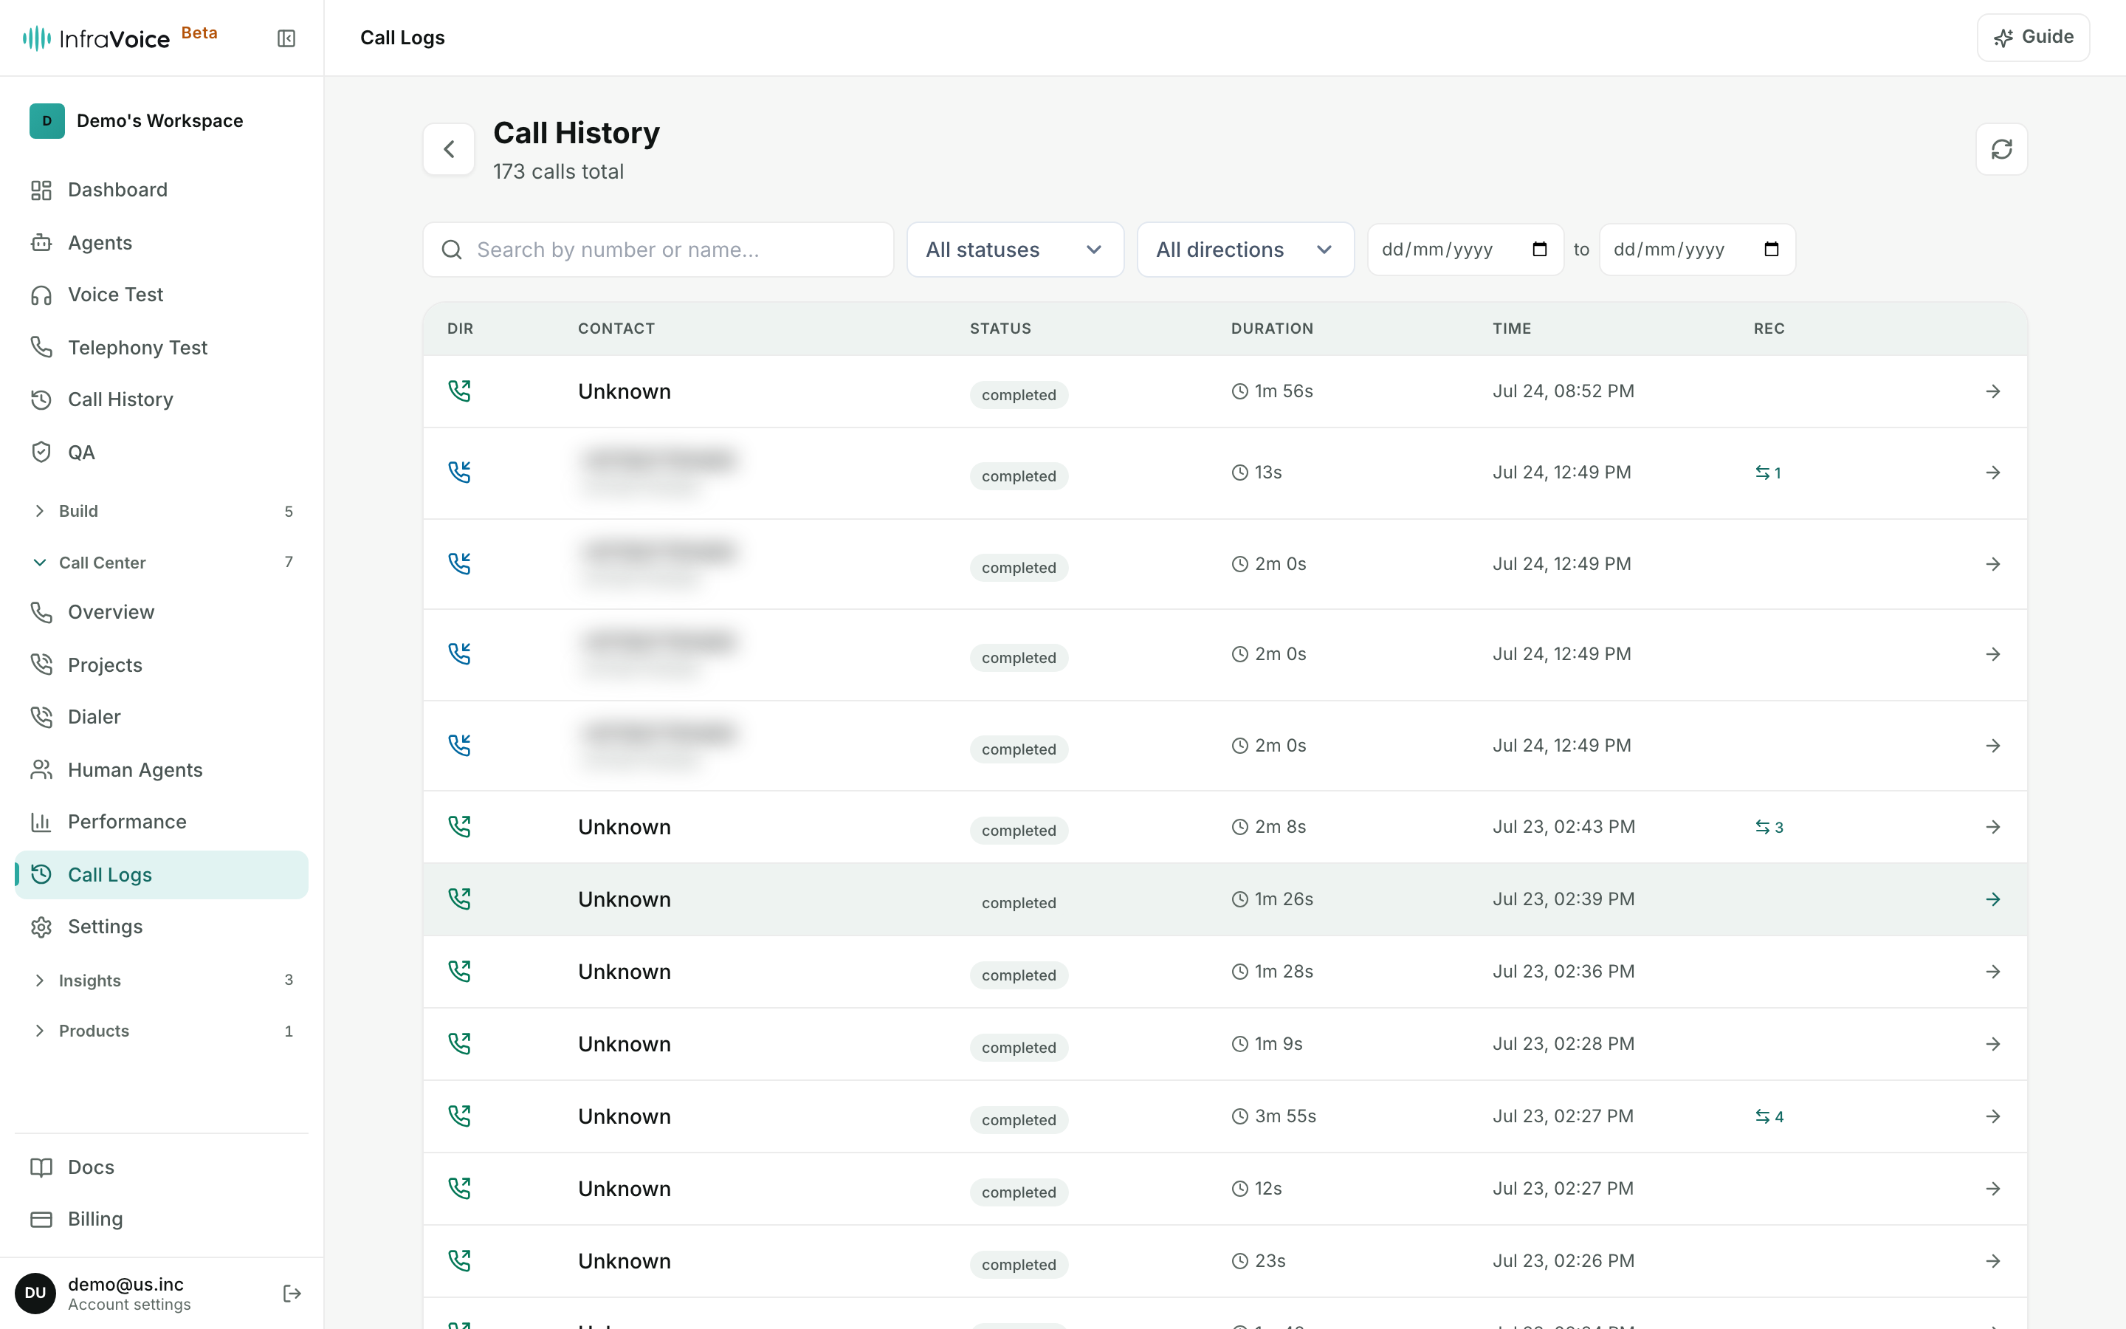Click the DU avatar
2126x1329 pixels.
35,1293
